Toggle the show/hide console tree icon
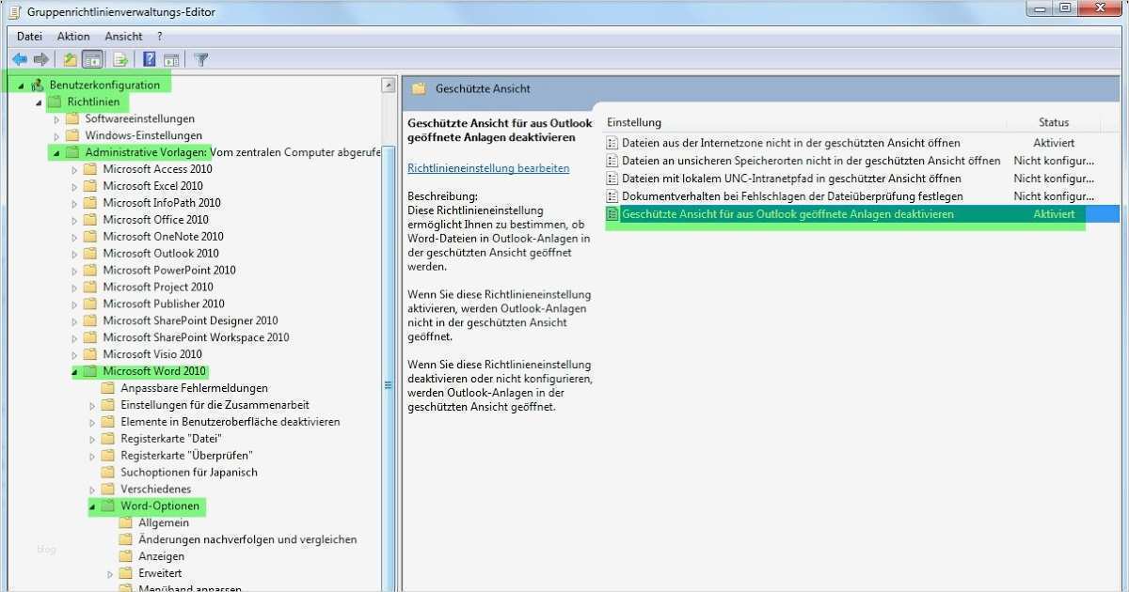This screenshot has height=592, width=1129. tap(92, 59)
